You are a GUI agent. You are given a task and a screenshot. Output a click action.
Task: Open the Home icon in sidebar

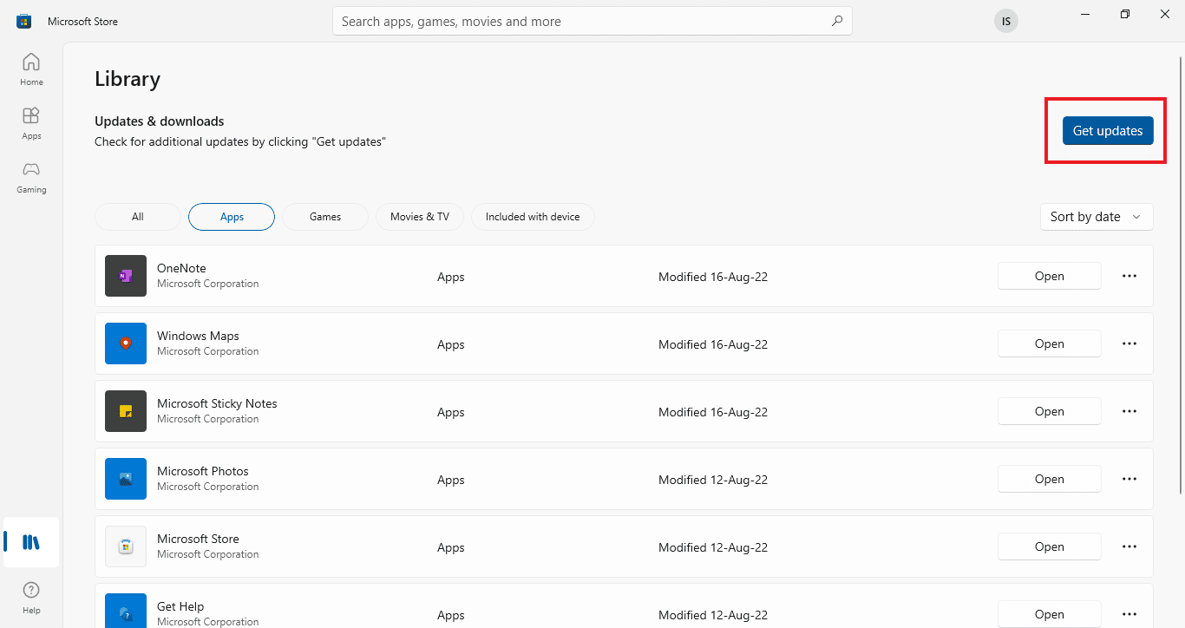point(30,68)
